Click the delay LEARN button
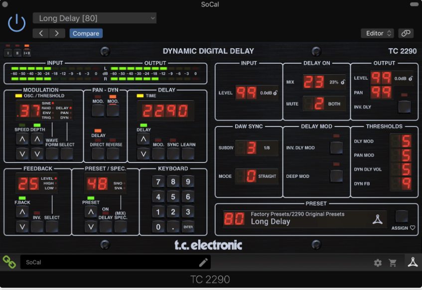The width and height of the screenshot is (422, 290). 188,154
